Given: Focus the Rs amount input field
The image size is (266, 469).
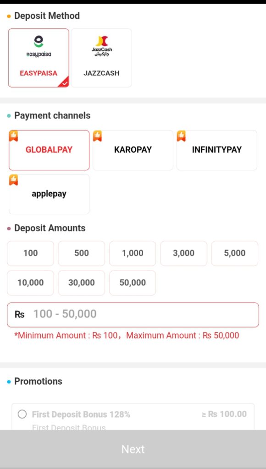Looking at the screenshot, I should tap(133, 315).
